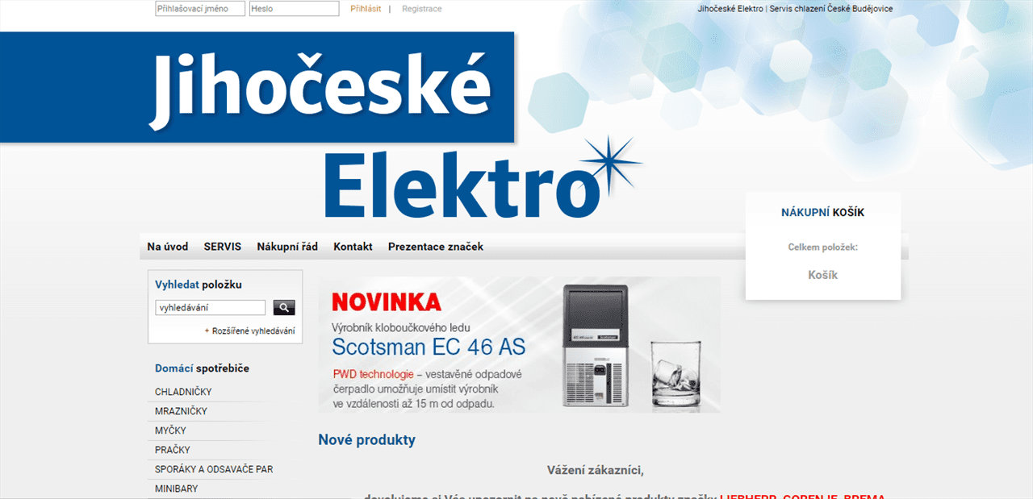This screenshot has width=1033, height=499.
Task: Open Rozšířené vyhledávání link
Action: [253, 331]
